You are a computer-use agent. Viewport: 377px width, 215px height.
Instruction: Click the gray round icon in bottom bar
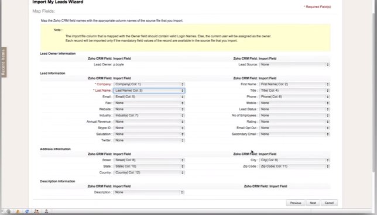tap(8, 211)
